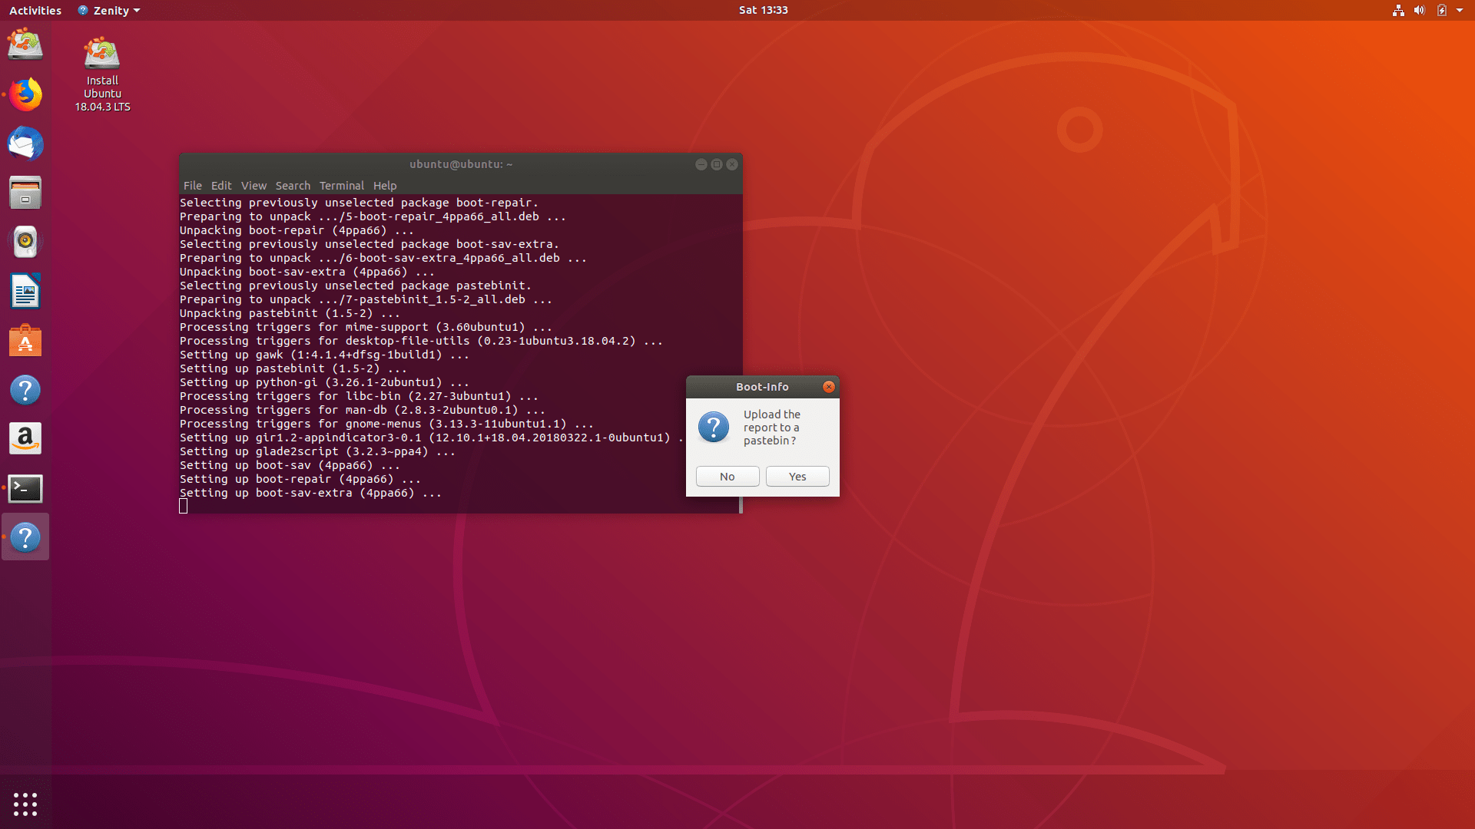Answer Yes to upload the report

point(797,476)
